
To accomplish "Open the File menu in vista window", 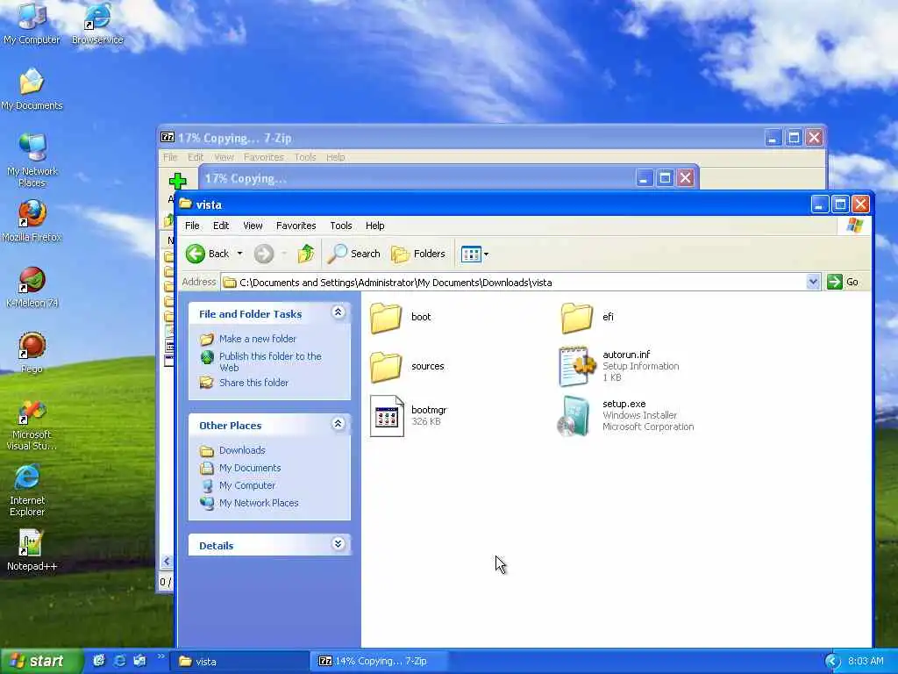I will pos(192,226).
